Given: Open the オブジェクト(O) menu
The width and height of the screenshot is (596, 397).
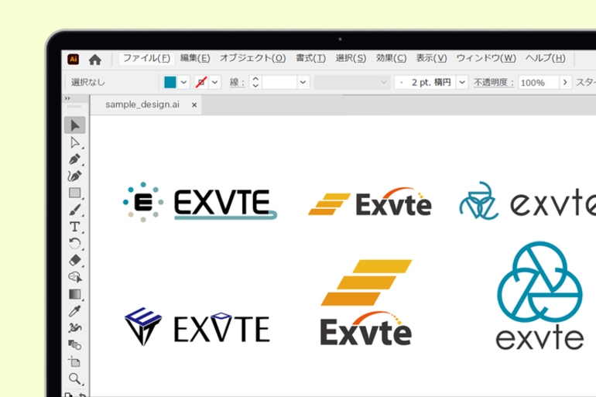Looking at the screenshot, I should click(252, 58).
